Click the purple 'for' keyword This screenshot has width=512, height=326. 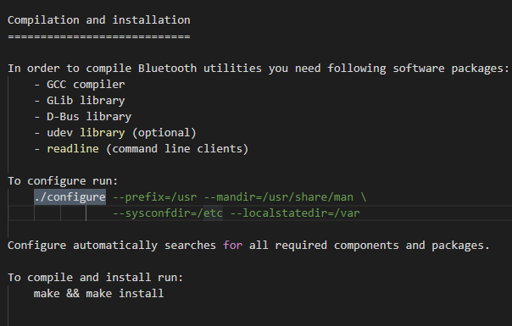233,245
